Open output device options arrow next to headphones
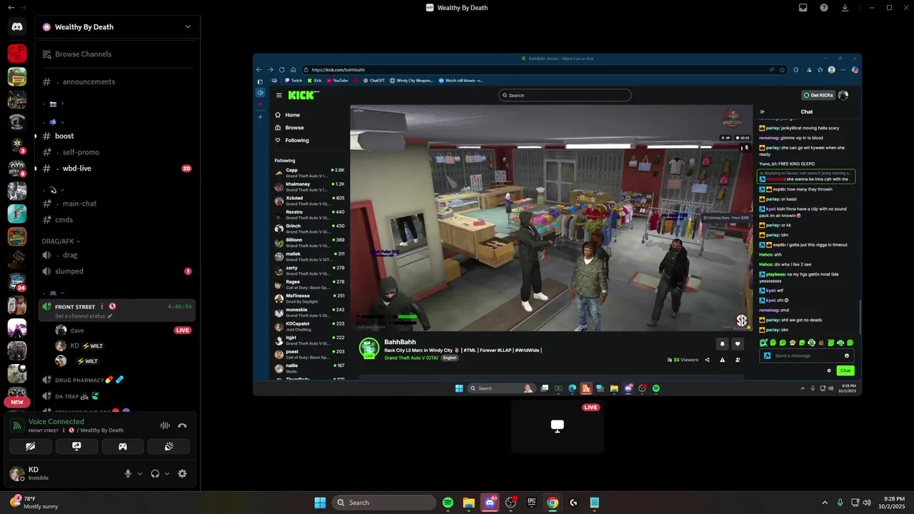 (167, 473)
